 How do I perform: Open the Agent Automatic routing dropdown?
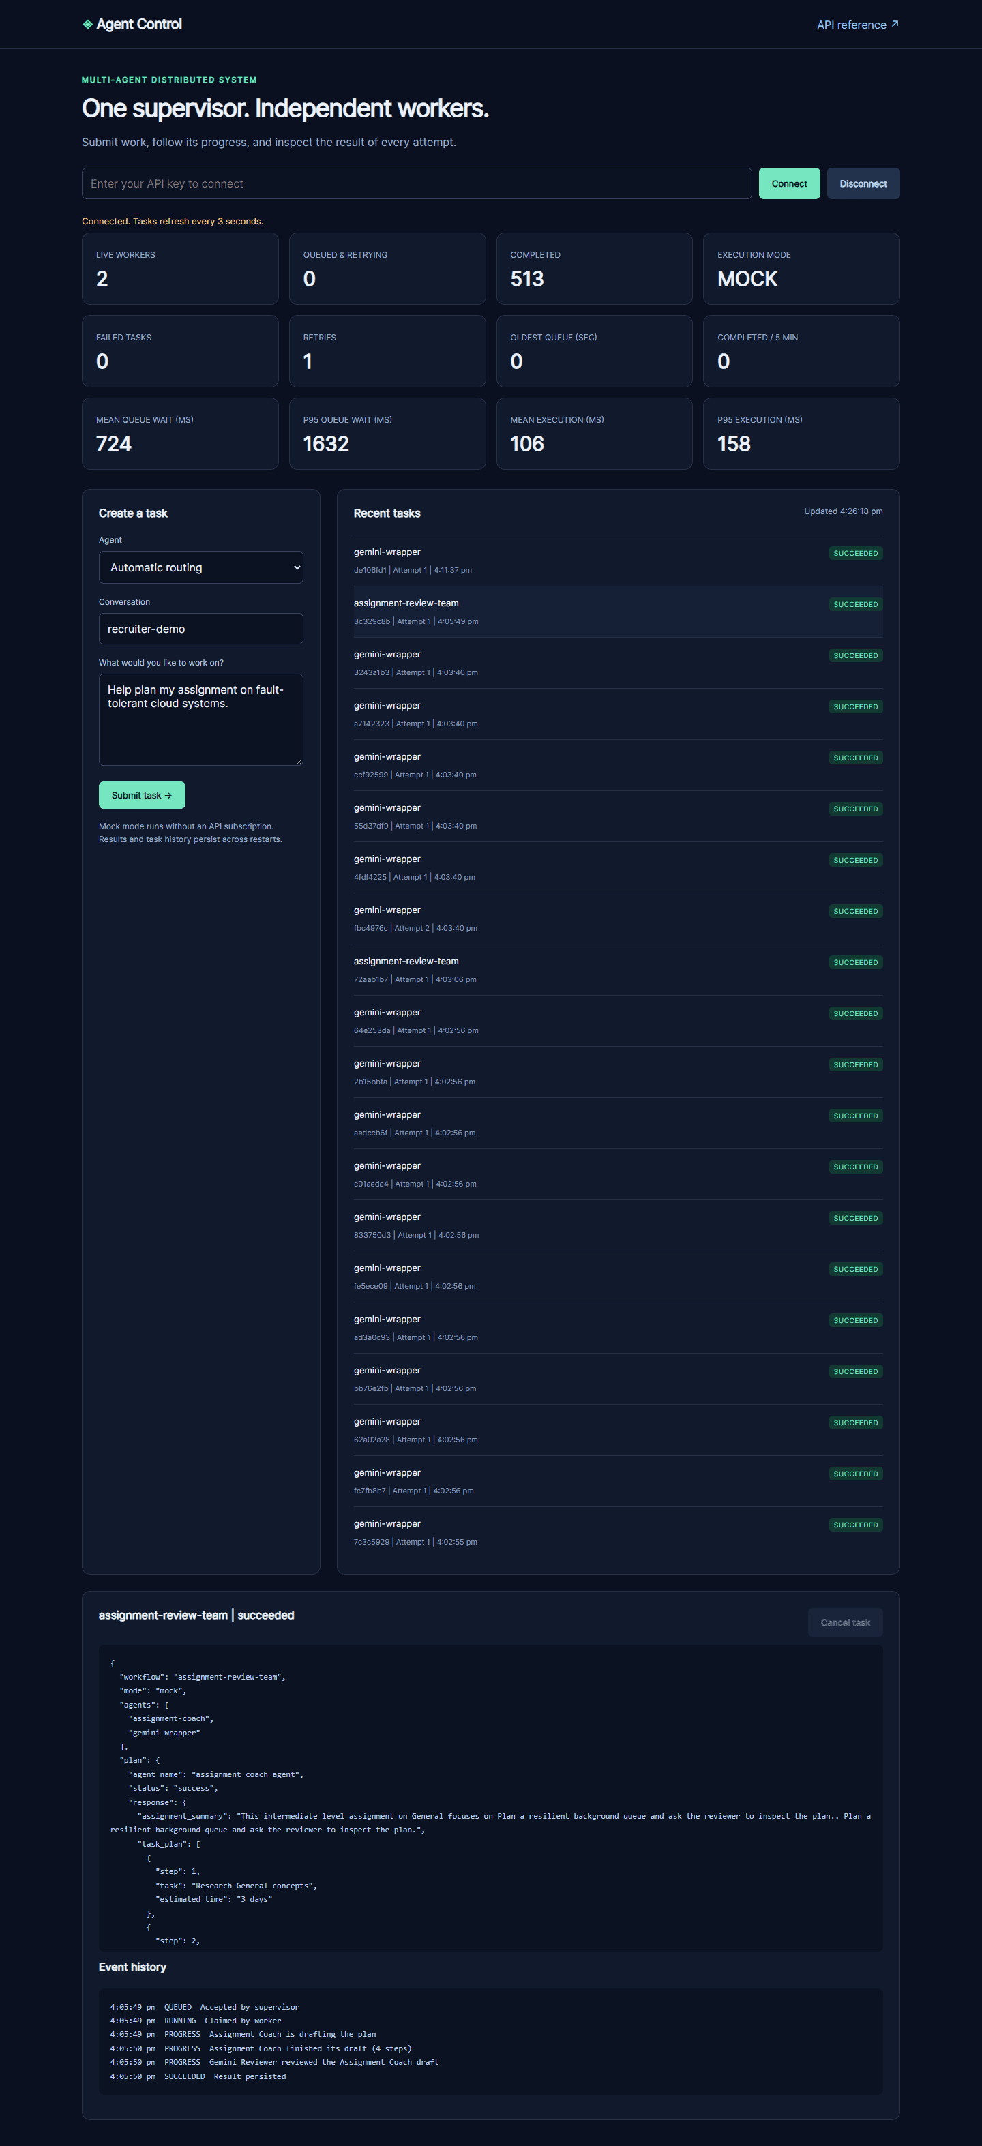(x=200, y=567)
